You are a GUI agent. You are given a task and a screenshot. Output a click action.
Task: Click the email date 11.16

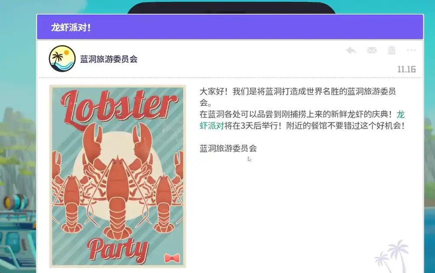pos(406,69)
